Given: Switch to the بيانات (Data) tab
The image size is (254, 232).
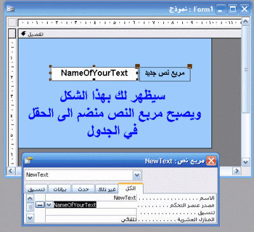Looking at the screenshot, I should pos(60,189).
